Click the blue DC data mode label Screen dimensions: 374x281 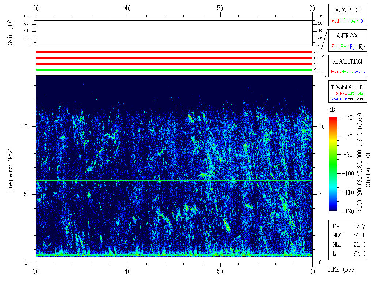pos(362,22)
